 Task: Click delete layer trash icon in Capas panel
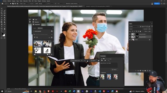150,71
